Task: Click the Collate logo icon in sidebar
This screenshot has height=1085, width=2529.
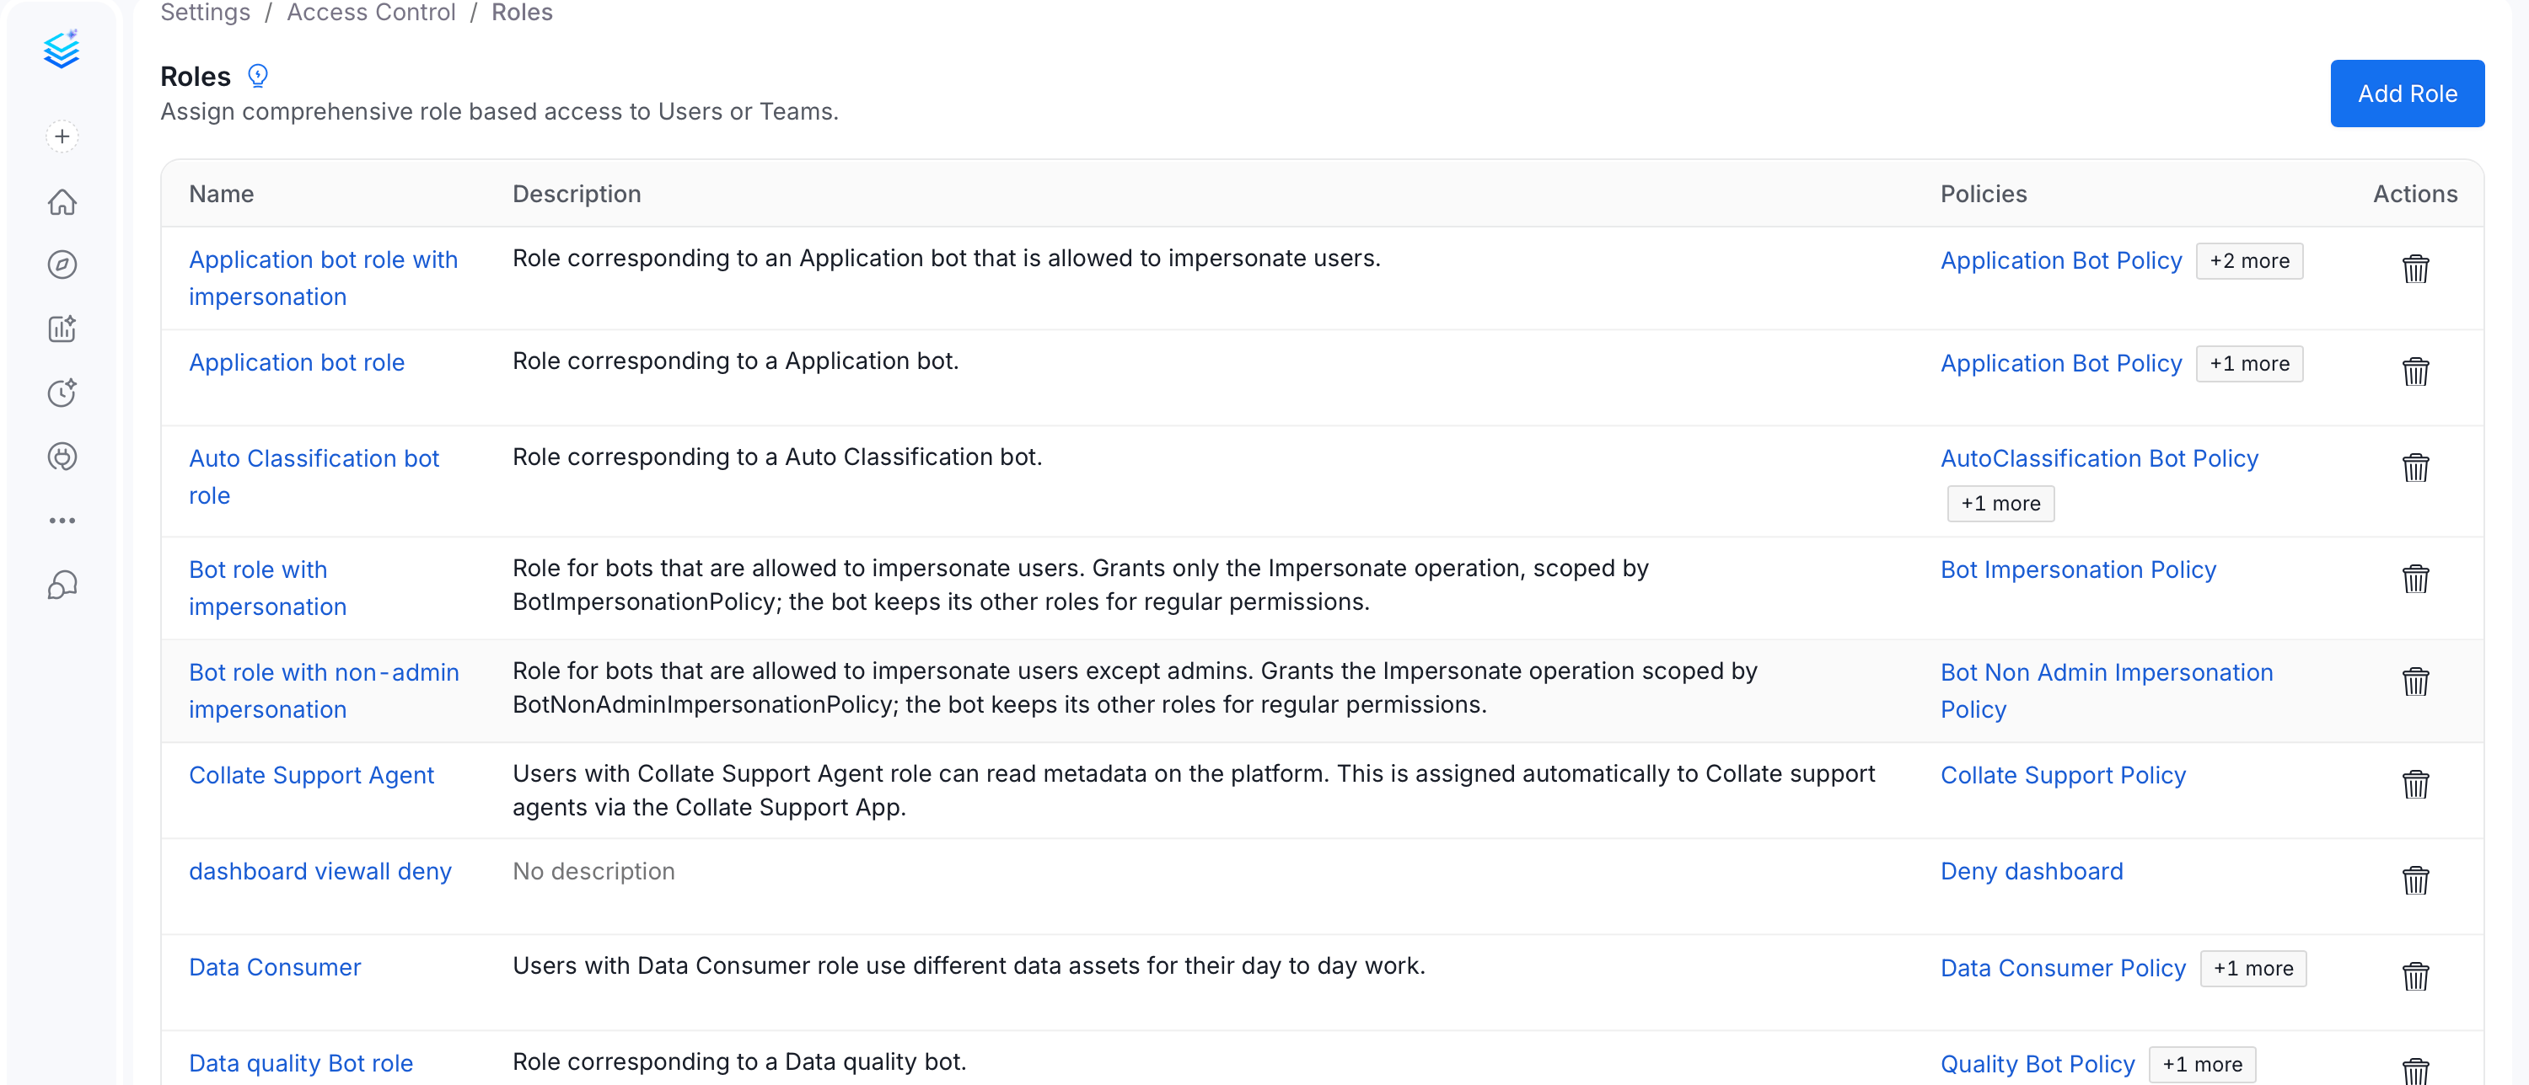Action: click(x=62, y=49)
